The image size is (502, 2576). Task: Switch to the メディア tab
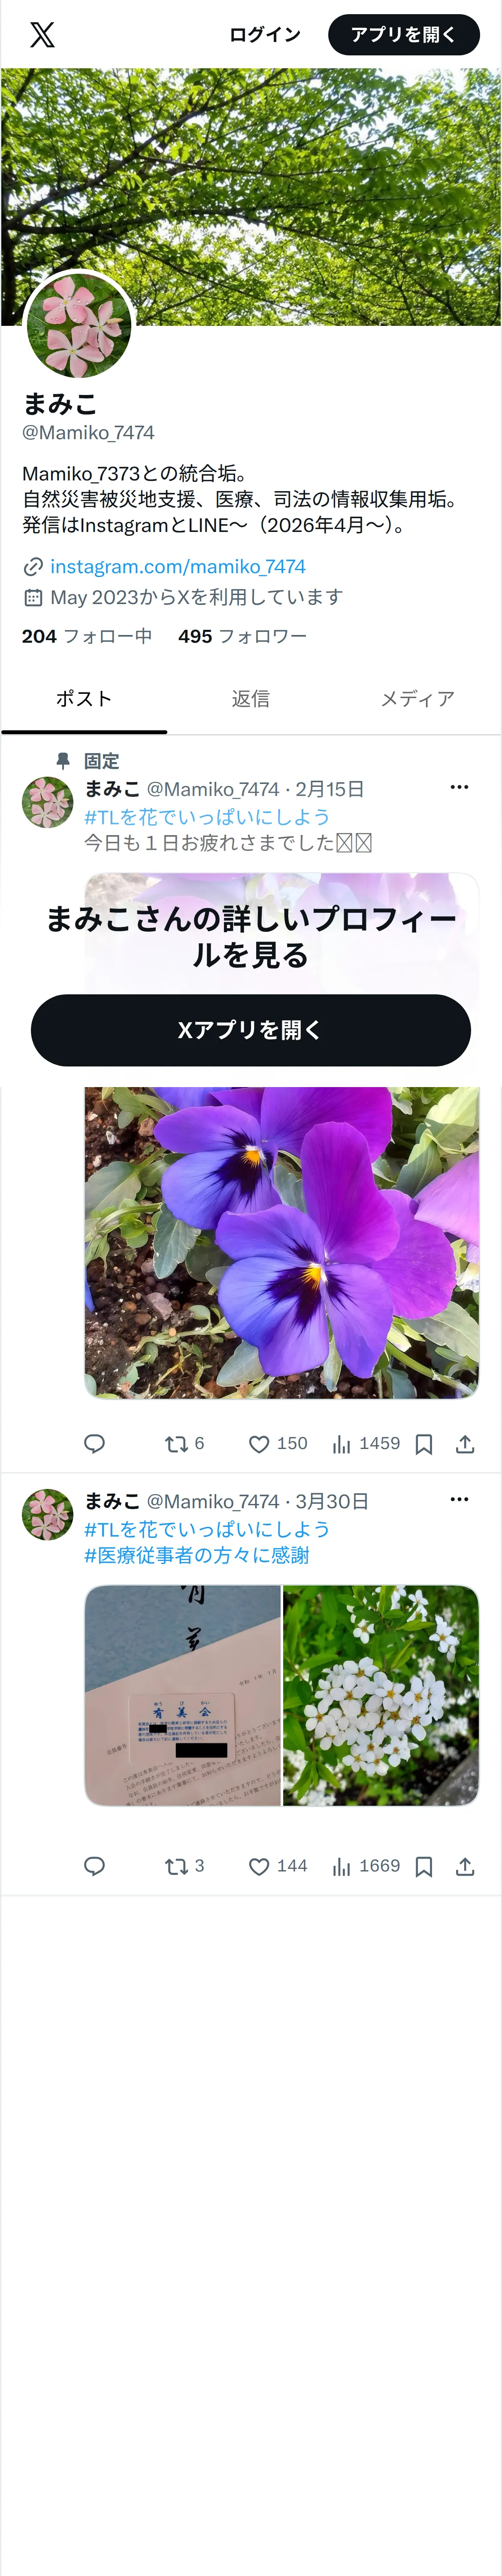pyautogui.click(x=418, y=699)
